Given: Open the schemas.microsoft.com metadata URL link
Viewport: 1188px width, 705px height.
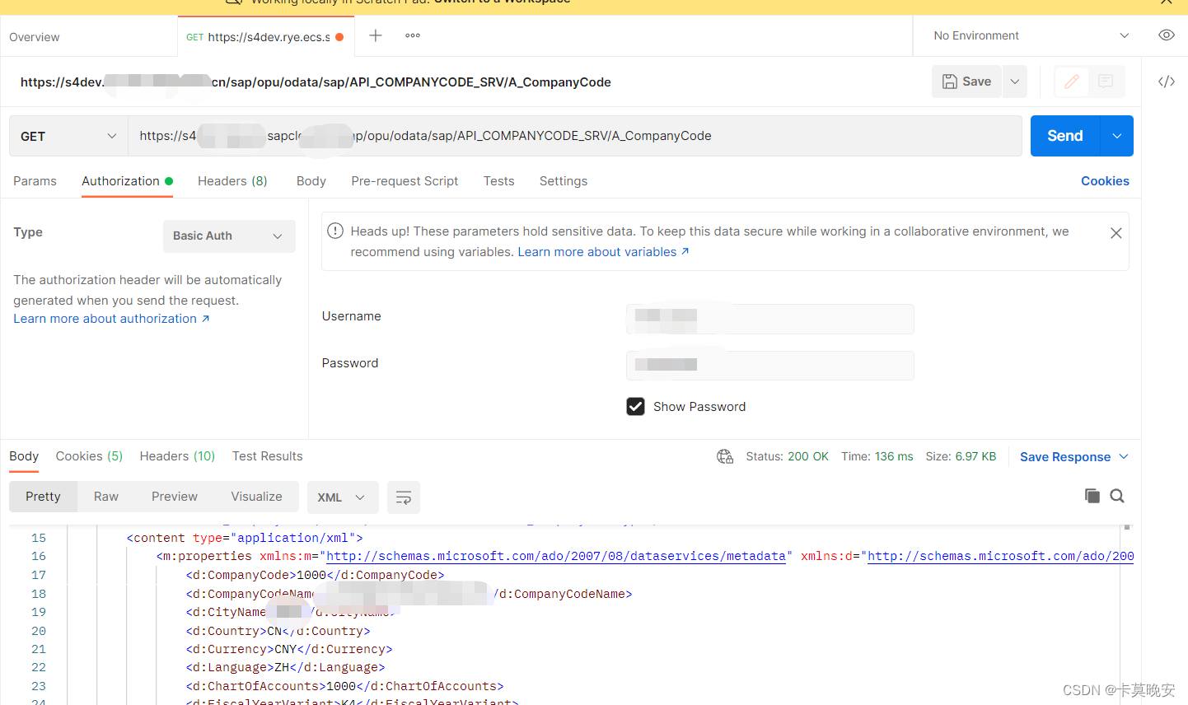Looking at the screenshot, I should coord(556,556).
